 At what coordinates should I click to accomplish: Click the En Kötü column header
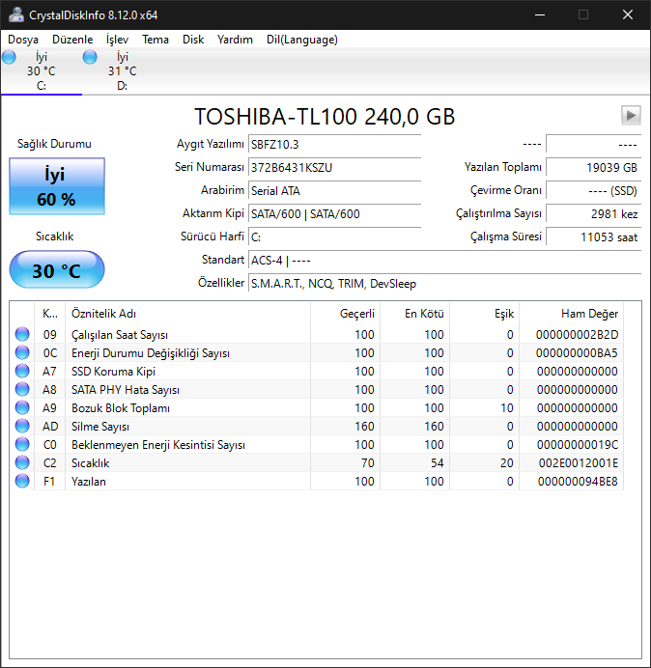pyautogui.click(x=414, y=314)
